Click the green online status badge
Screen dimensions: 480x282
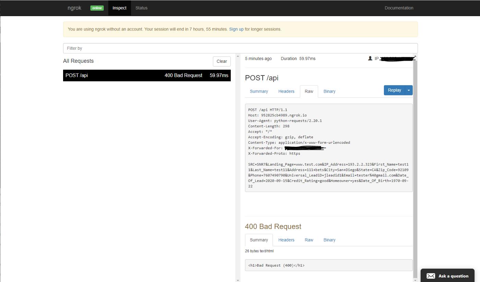click(97, 8)
